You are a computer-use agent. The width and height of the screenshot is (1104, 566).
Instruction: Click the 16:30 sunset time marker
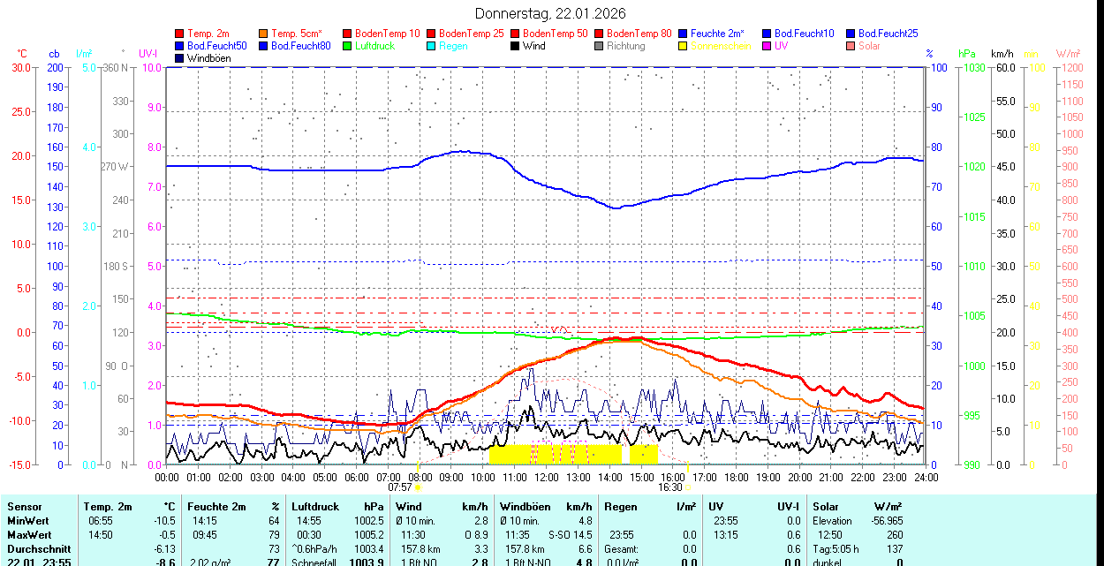[670, 487]
